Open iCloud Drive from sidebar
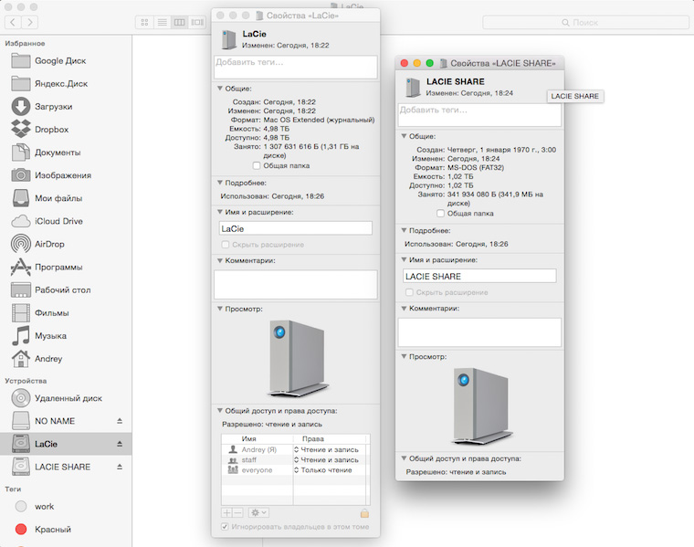 pyautogui.click(x=58, y=221)
